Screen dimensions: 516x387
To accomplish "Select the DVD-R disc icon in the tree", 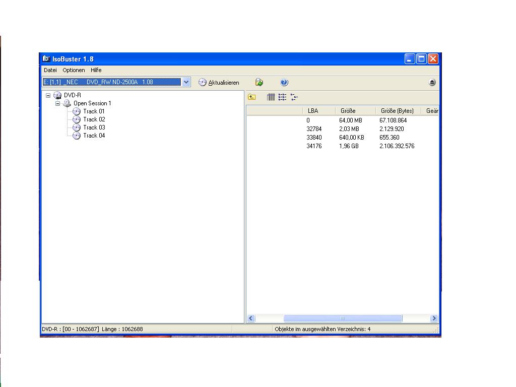I will pyautogui.click(x=57, y=95).
